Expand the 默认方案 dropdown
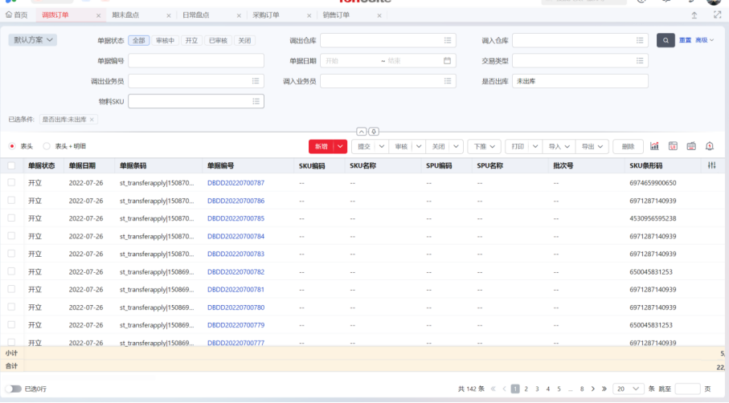 click(x=32, y=40)
